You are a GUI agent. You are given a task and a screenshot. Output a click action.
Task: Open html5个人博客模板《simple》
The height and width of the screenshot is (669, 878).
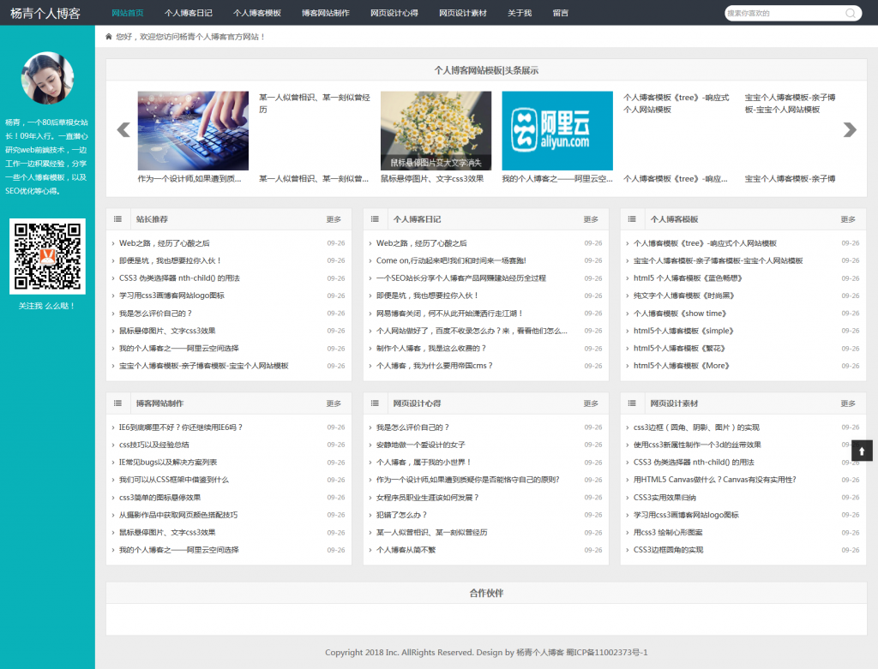[x=683, y=331]
